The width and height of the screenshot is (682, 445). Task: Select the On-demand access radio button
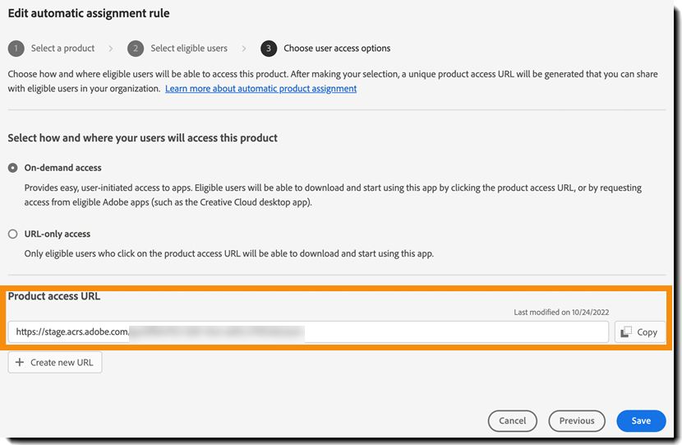point(13,168)
